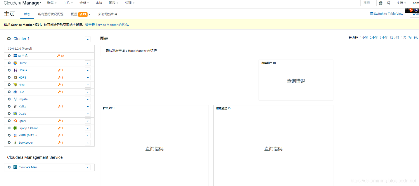419x186 pixels.
Task: Click the 群集 CPU chart title
Action: [109, 108]
